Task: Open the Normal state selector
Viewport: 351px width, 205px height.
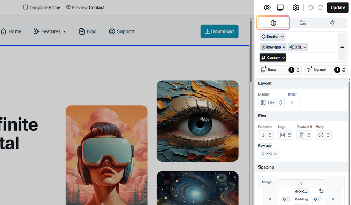Action: pos(325,70)
